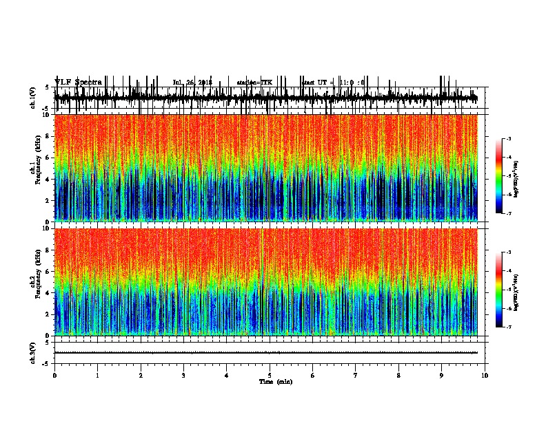This screenshot has height=421, width=546.
Task: Click the '5' tick on the time axis
Action: coord(270,375)
